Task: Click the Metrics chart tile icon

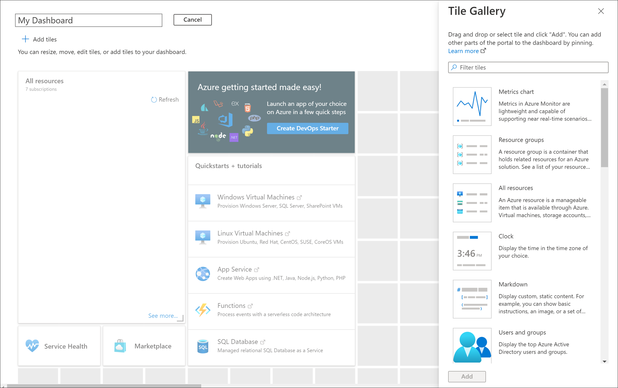Action: [472, 106]
